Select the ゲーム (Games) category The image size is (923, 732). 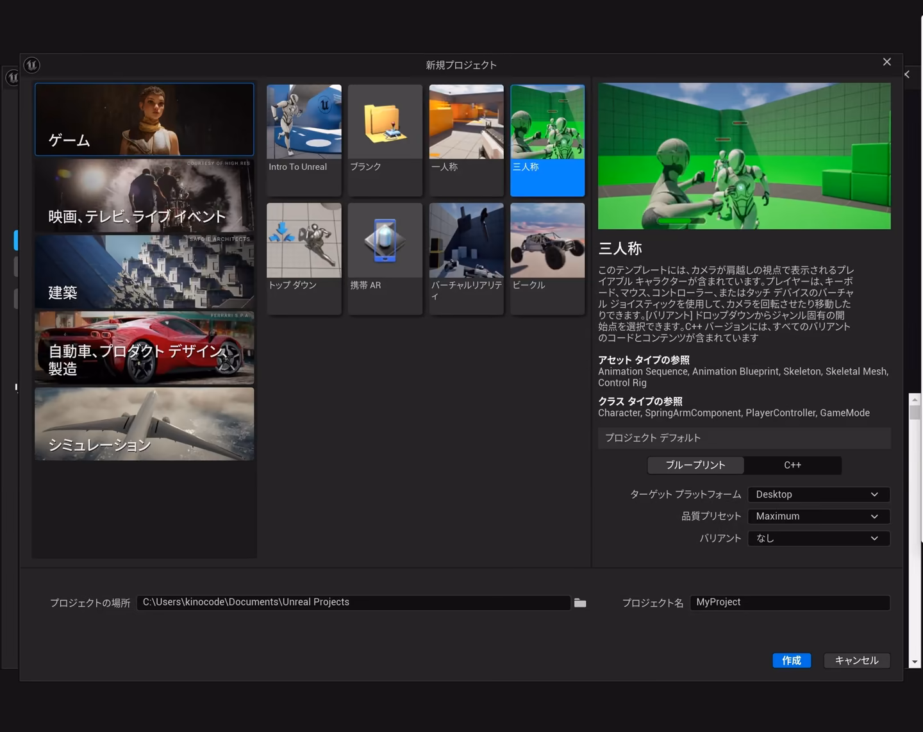click(144, 119)
